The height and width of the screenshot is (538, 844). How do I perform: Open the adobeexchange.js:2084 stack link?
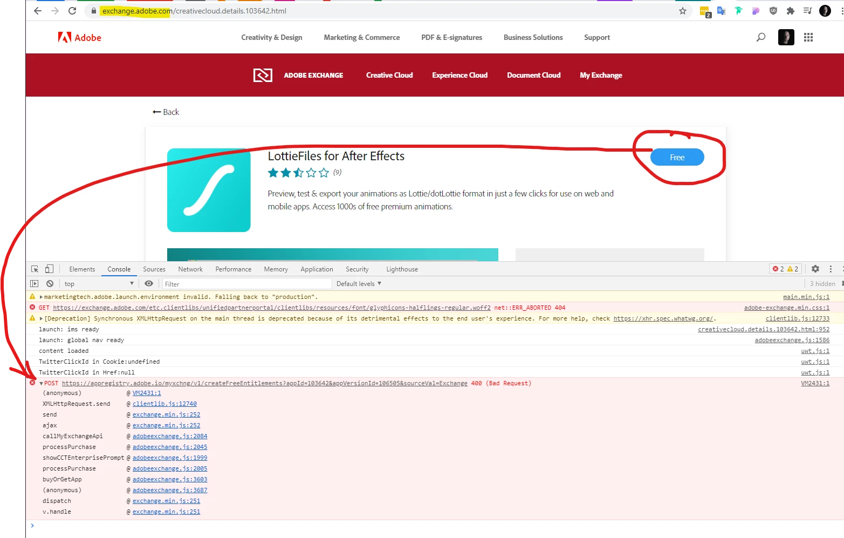tap(170, 436)
